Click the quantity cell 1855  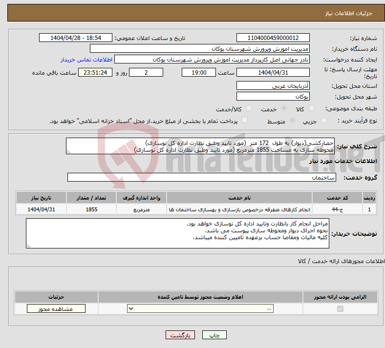point(91,209)
